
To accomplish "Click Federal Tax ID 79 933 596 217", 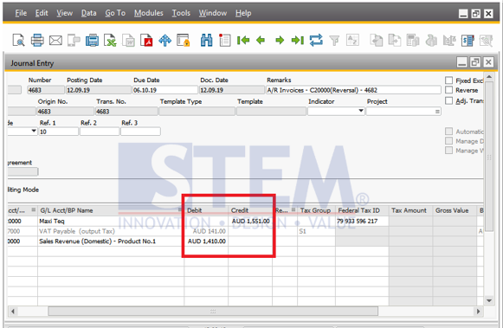I will click(x=357, y=221).
